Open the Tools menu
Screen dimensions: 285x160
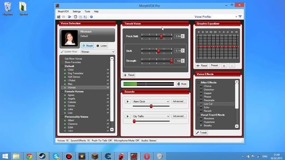(x=87, y=12)
